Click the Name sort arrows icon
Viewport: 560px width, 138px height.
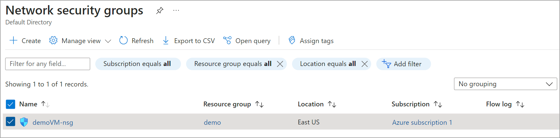point(45,104)
